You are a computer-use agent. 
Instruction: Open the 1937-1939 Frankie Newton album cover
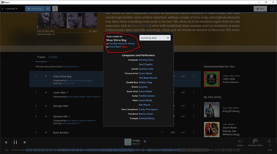212,79
